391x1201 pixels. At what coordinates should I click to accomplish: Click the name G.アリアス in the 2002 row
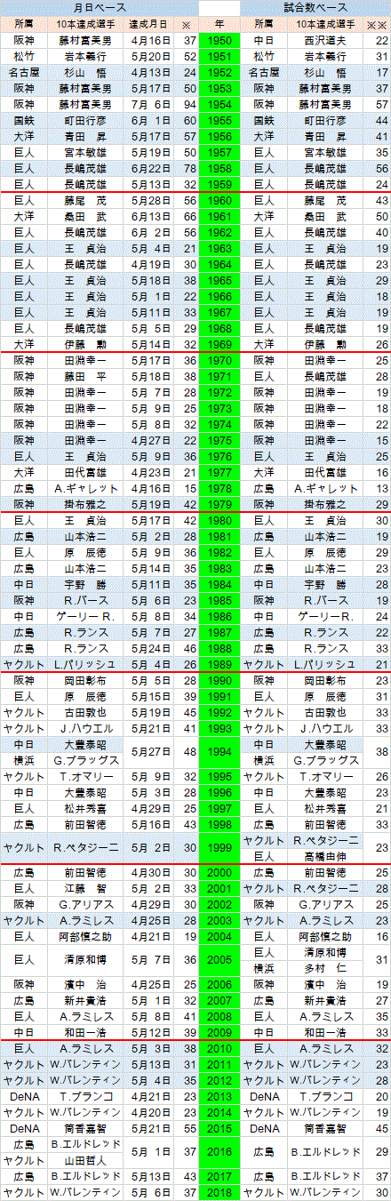(85, 905)
